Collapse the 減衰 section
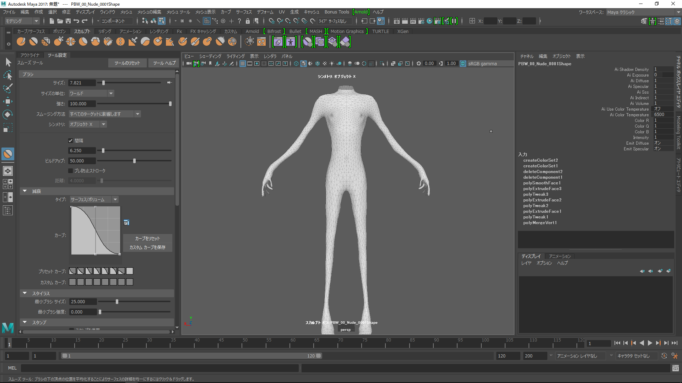This screenshot has height=383, width=682. pyautogui.click(x=25, y=191)
